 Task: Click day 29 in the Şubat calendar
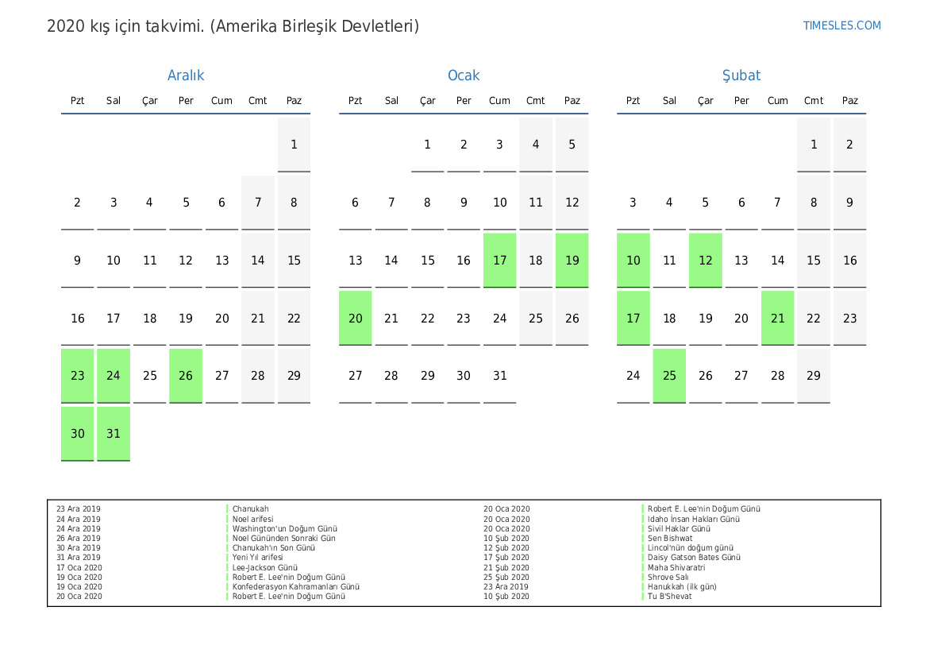coord(813,376)
